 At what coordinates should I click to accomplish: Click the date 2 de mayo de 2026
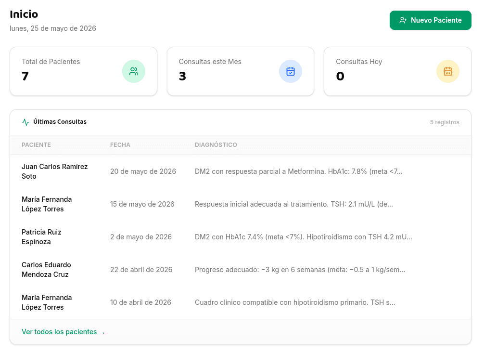coord(141,237)
